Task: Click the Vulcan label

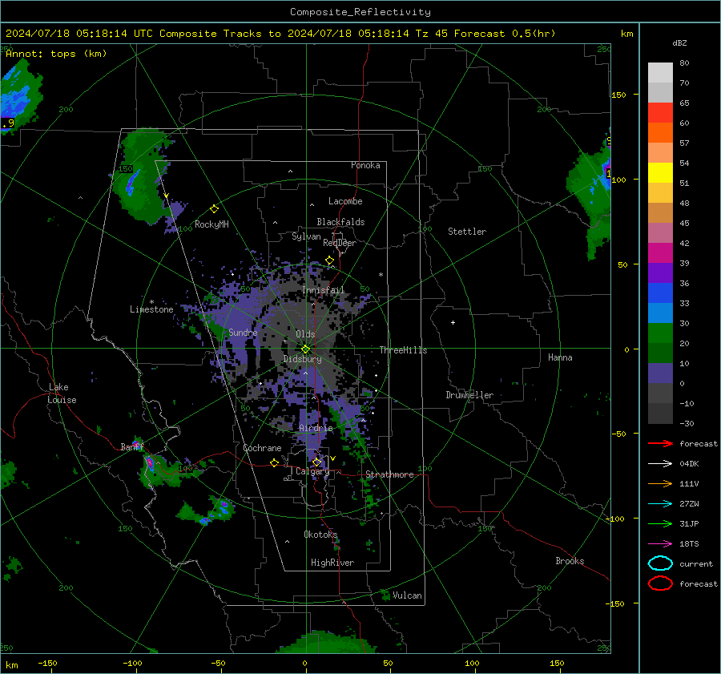Action: click(407, 595)
